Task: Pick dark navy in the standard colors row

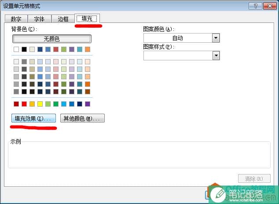Action: pos(80,104)
